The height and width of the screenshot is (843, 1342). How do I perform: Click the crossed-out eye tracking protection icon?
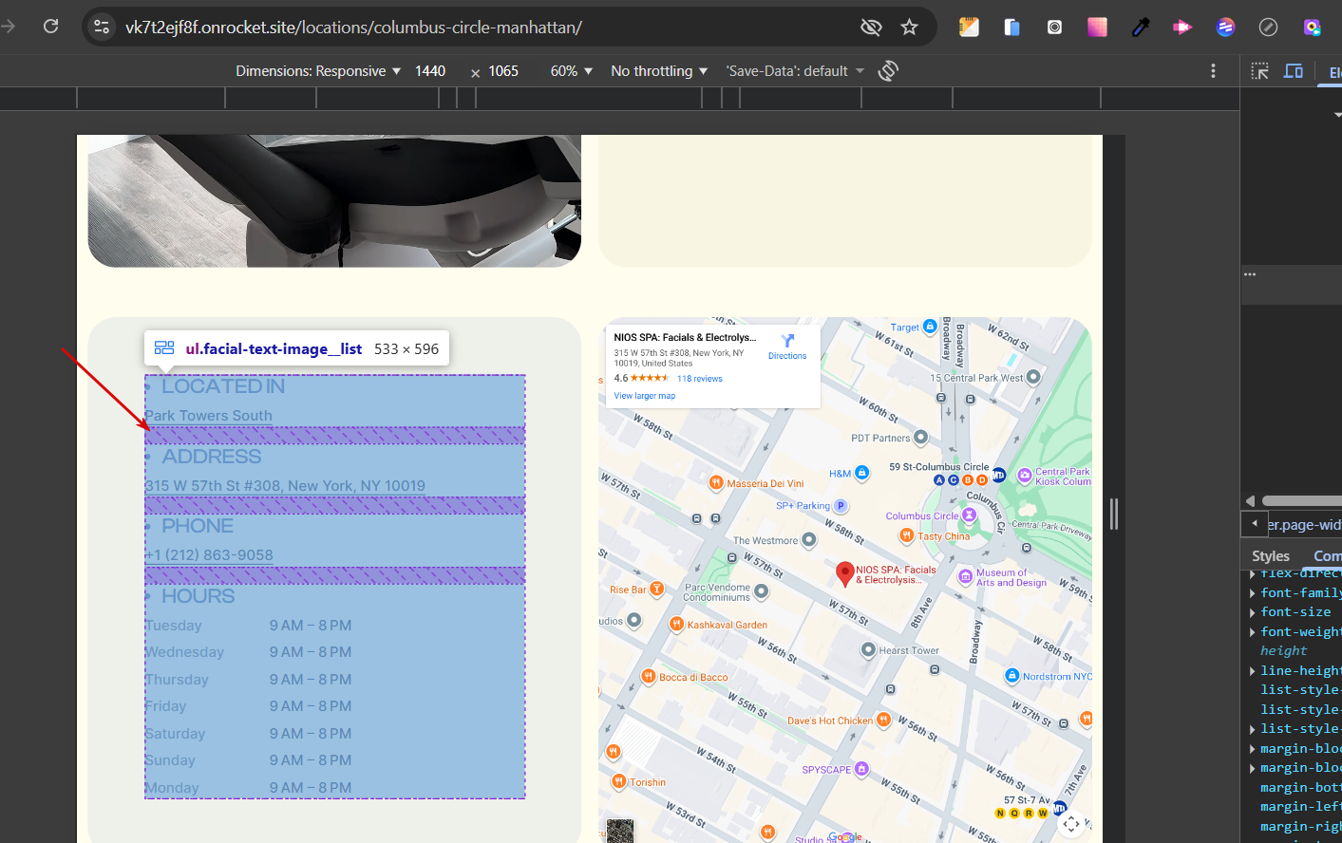point(870,27)
